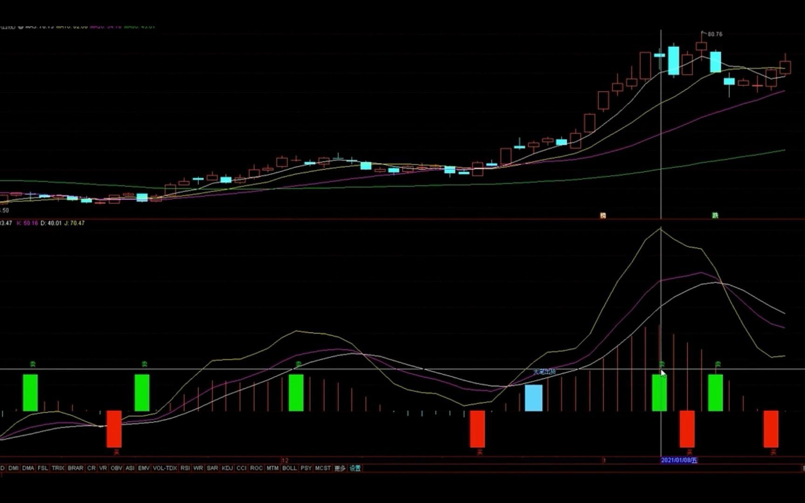Switch to the DMI indicator tab
Viewport: 805px width, 503px height.
click(x=14, y=468)
